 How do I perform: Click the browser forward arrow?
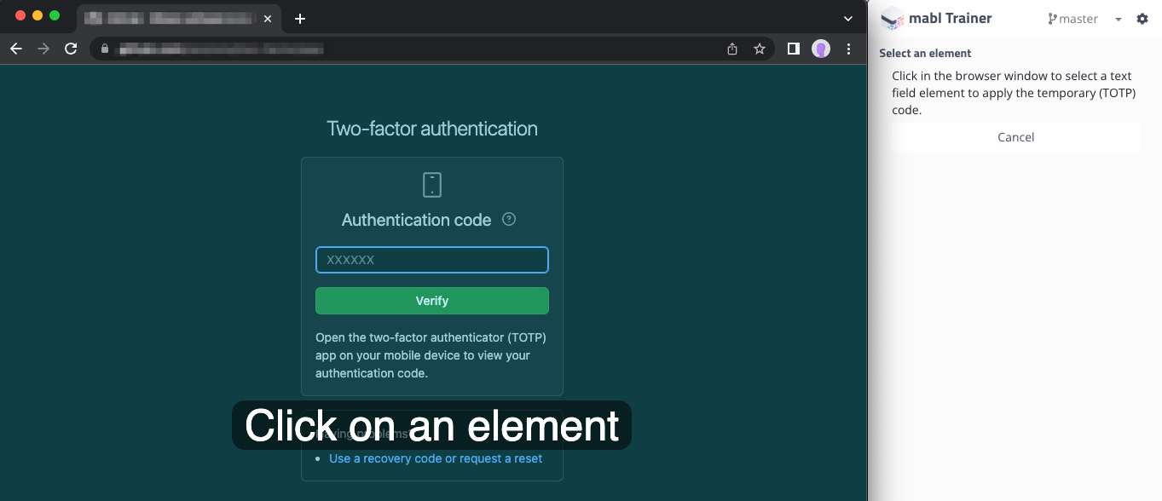tap(43, 49)
